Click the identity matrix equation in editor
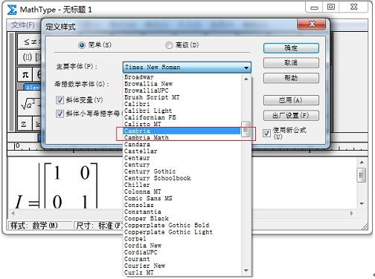The height and width of the screenshot is (279, 375). [x=57, y=186]
